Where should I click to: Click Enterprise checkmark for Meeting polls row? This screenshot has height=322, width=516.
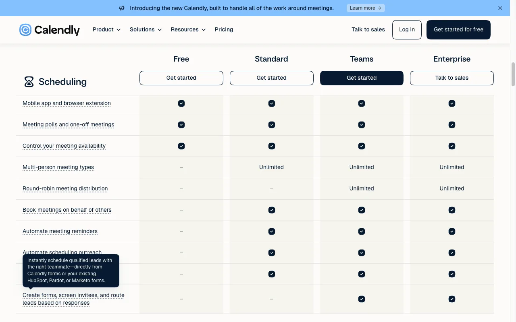point(452,125)
